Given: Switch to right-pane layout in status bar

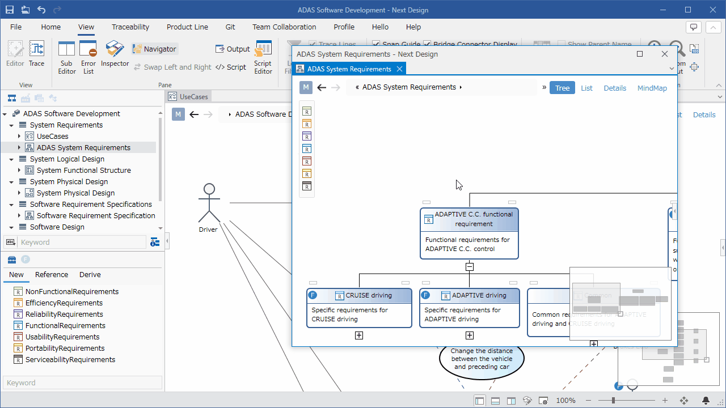Looking at the screenshot, I should pos(511,401).
